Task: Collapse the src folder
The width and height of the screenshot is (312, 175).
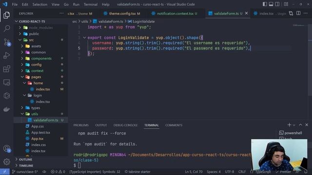Action: [31, 40]
